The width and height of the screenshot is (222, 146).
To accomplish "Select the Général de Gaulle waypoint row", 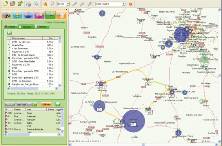I will pyautogui.click(x=33, y=129).
